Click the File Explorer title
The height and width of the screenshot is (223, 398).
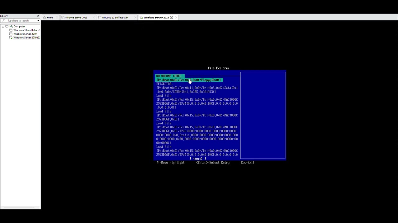(219, 68)
